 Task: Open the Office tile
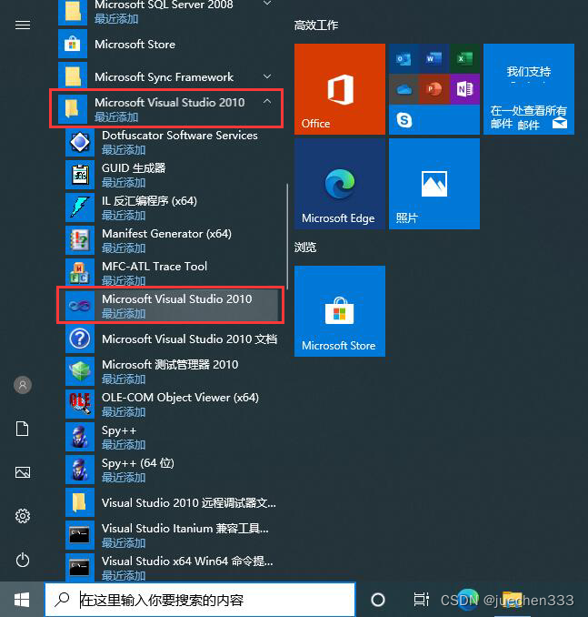340,89
